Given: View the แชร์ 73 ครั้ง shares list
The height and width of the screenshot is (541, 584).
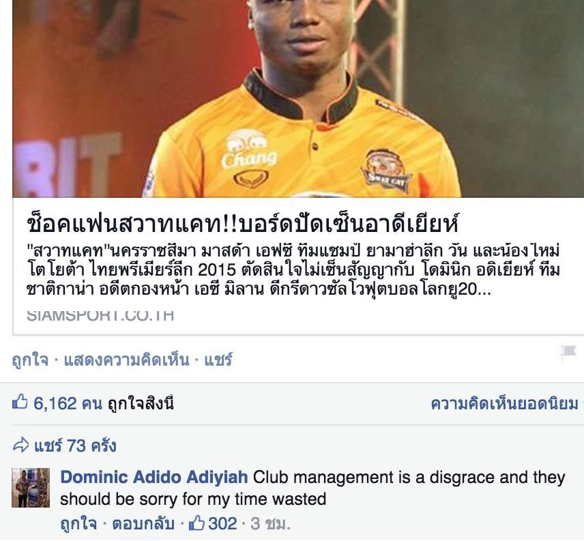Looking at the screenshot, I should 75,445.
